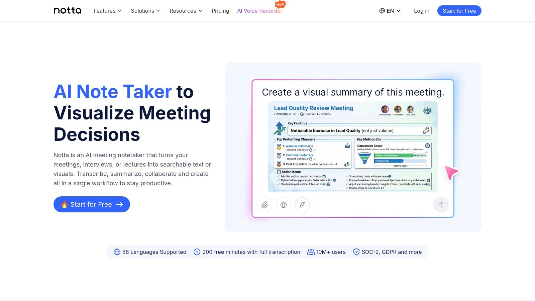Image resolution: width=535 pixels, height=301 pixels.
Task: Open the Features menu
Action: (x=108, y=11)
